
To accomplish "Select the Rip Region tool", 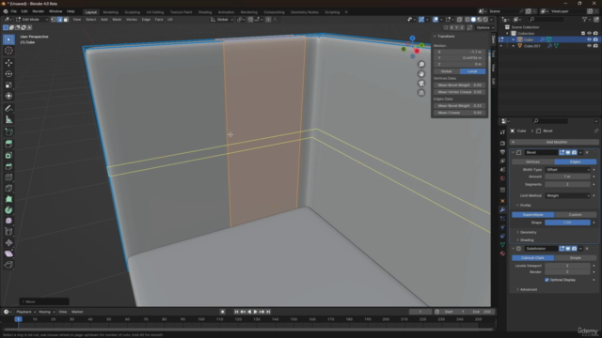I will pos(8,265).
